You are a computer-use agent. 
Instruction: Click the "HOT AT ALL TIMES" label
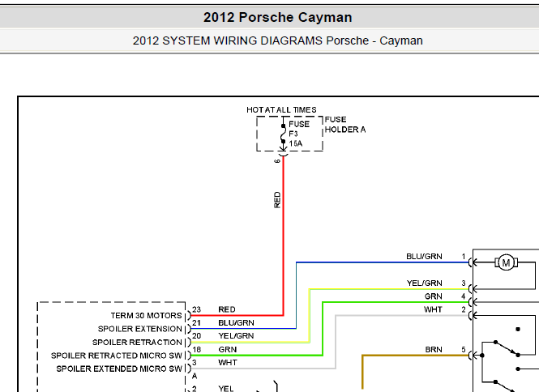(281, 110)
